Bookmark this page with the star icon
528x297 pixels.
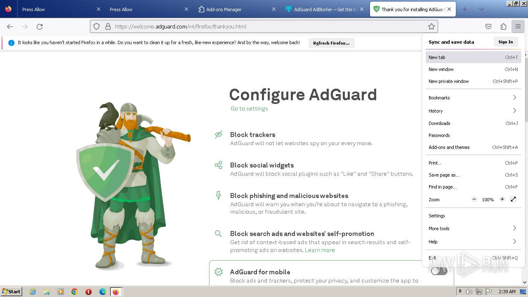tap(431, 26)
